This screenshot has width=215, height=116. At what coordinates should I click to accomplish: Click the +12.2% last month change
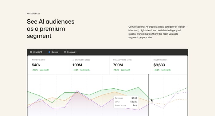coord(81,70)
